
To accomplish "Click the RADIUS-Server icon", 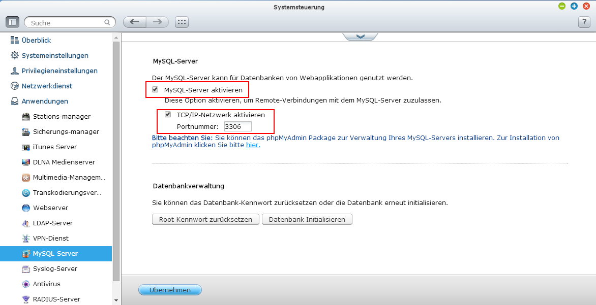I will click(26, 299).
